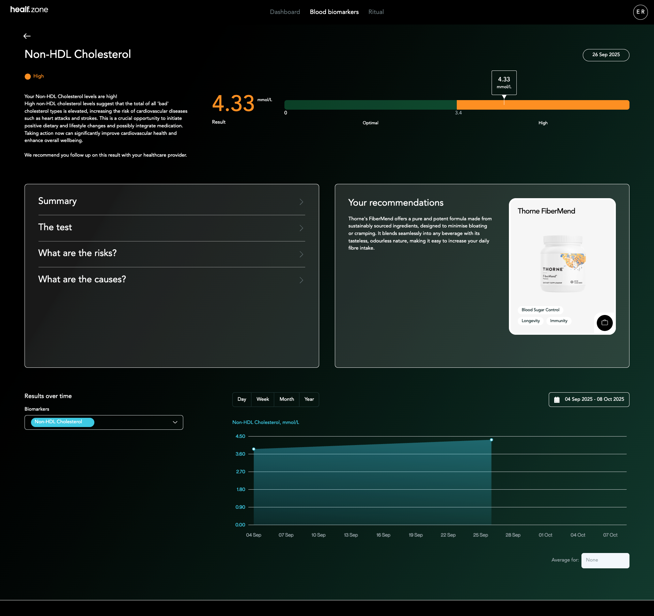Viewport: 654px width, 616px height.
Task: Open the Ritual page
Action: (376, 12)
